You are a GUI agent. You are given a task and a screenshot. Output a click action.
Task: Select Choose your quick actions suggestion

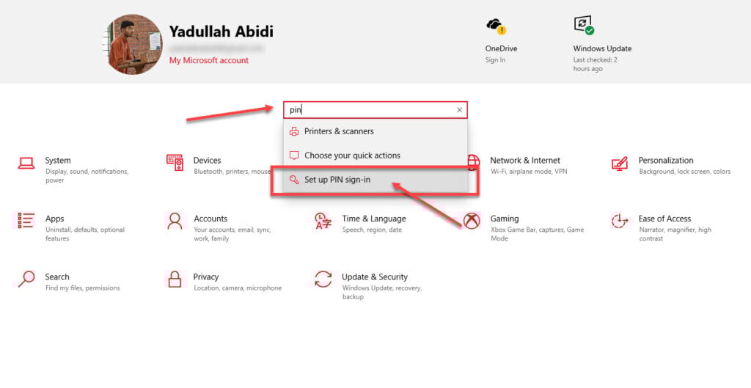[375, 155]
